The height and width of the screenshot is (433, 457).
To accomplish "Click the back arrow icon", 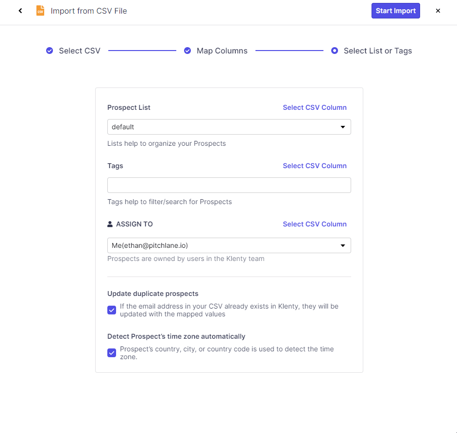I will coord(20,11).
